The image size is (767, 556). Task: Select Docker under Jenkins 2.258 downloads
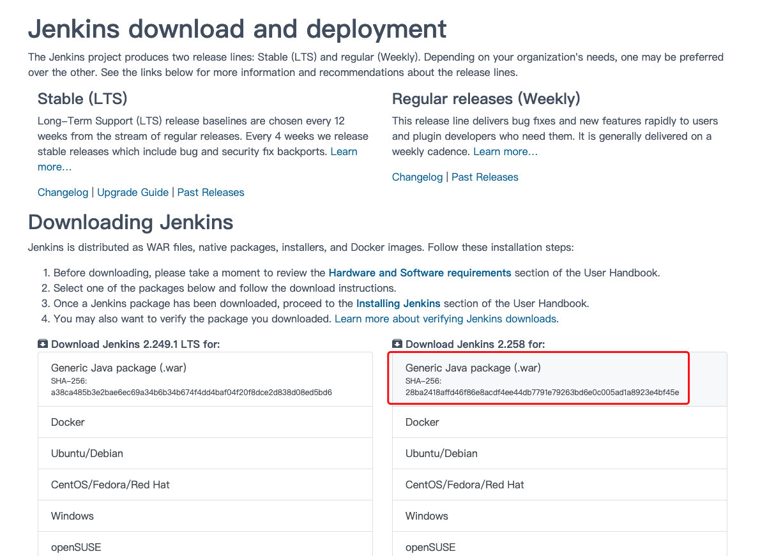click(559, 422)
